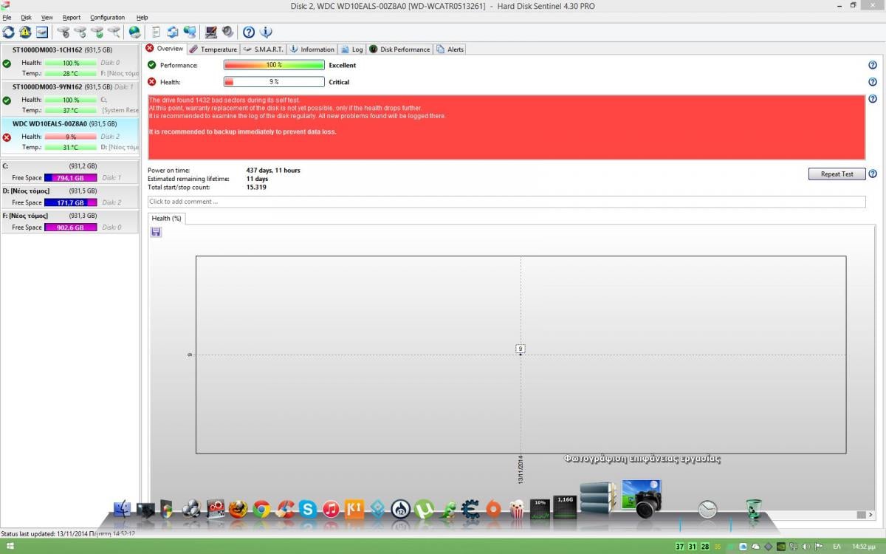Image resolution: width=886 pixels, height=554 pixels.
Task: Select the Overview tab
Action: pos(164,48)
